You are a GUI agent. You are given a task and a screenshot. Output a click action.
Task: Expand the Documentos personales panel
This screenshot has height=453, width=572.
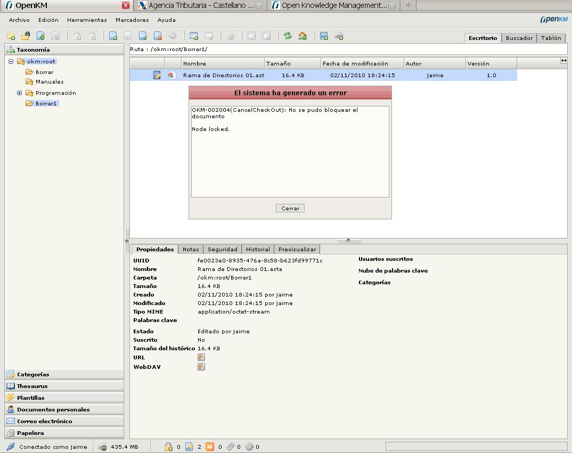pyautogui.click(x=64, y=409)
